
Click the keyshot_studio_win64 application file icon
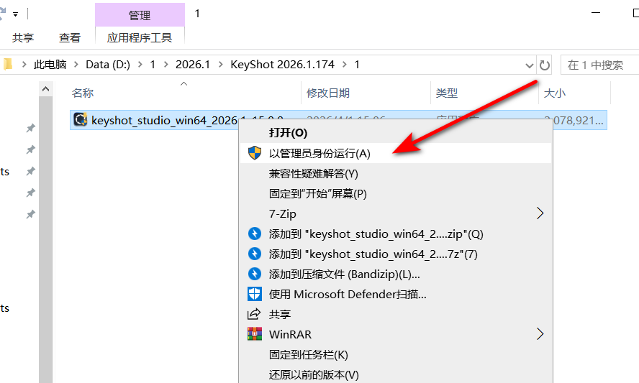81,120
